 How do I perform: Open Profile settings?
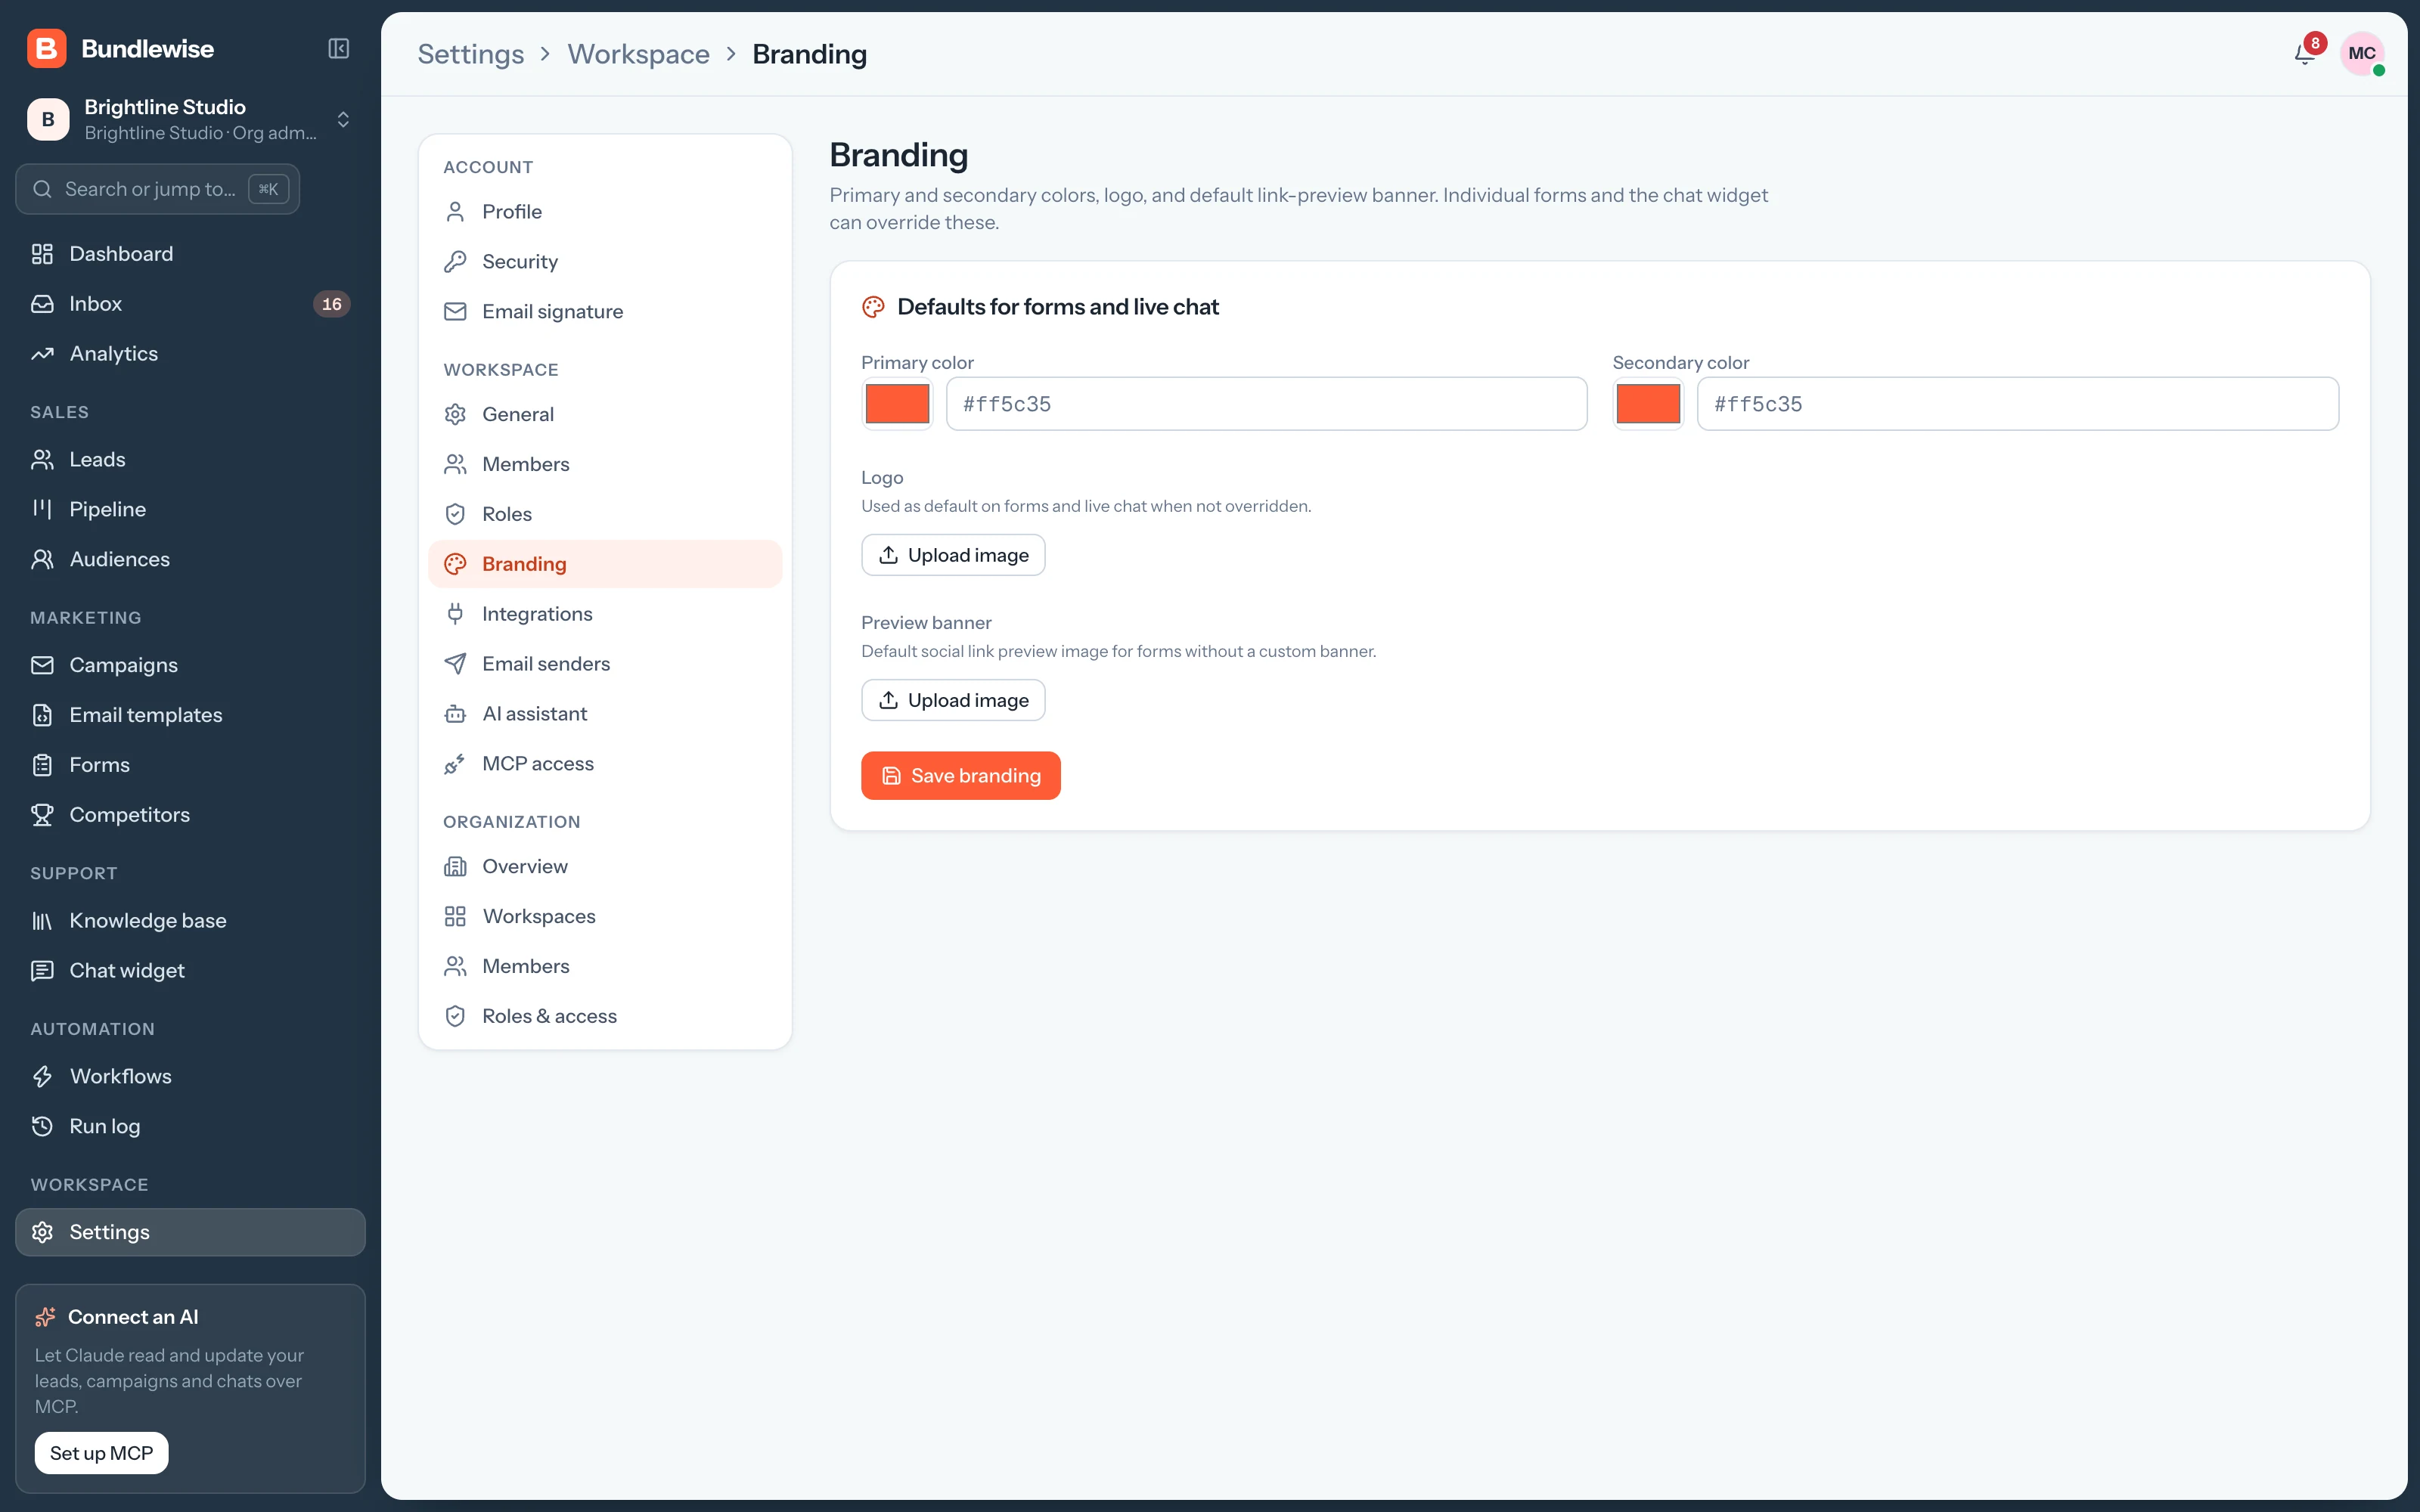[x=605, y=212]
